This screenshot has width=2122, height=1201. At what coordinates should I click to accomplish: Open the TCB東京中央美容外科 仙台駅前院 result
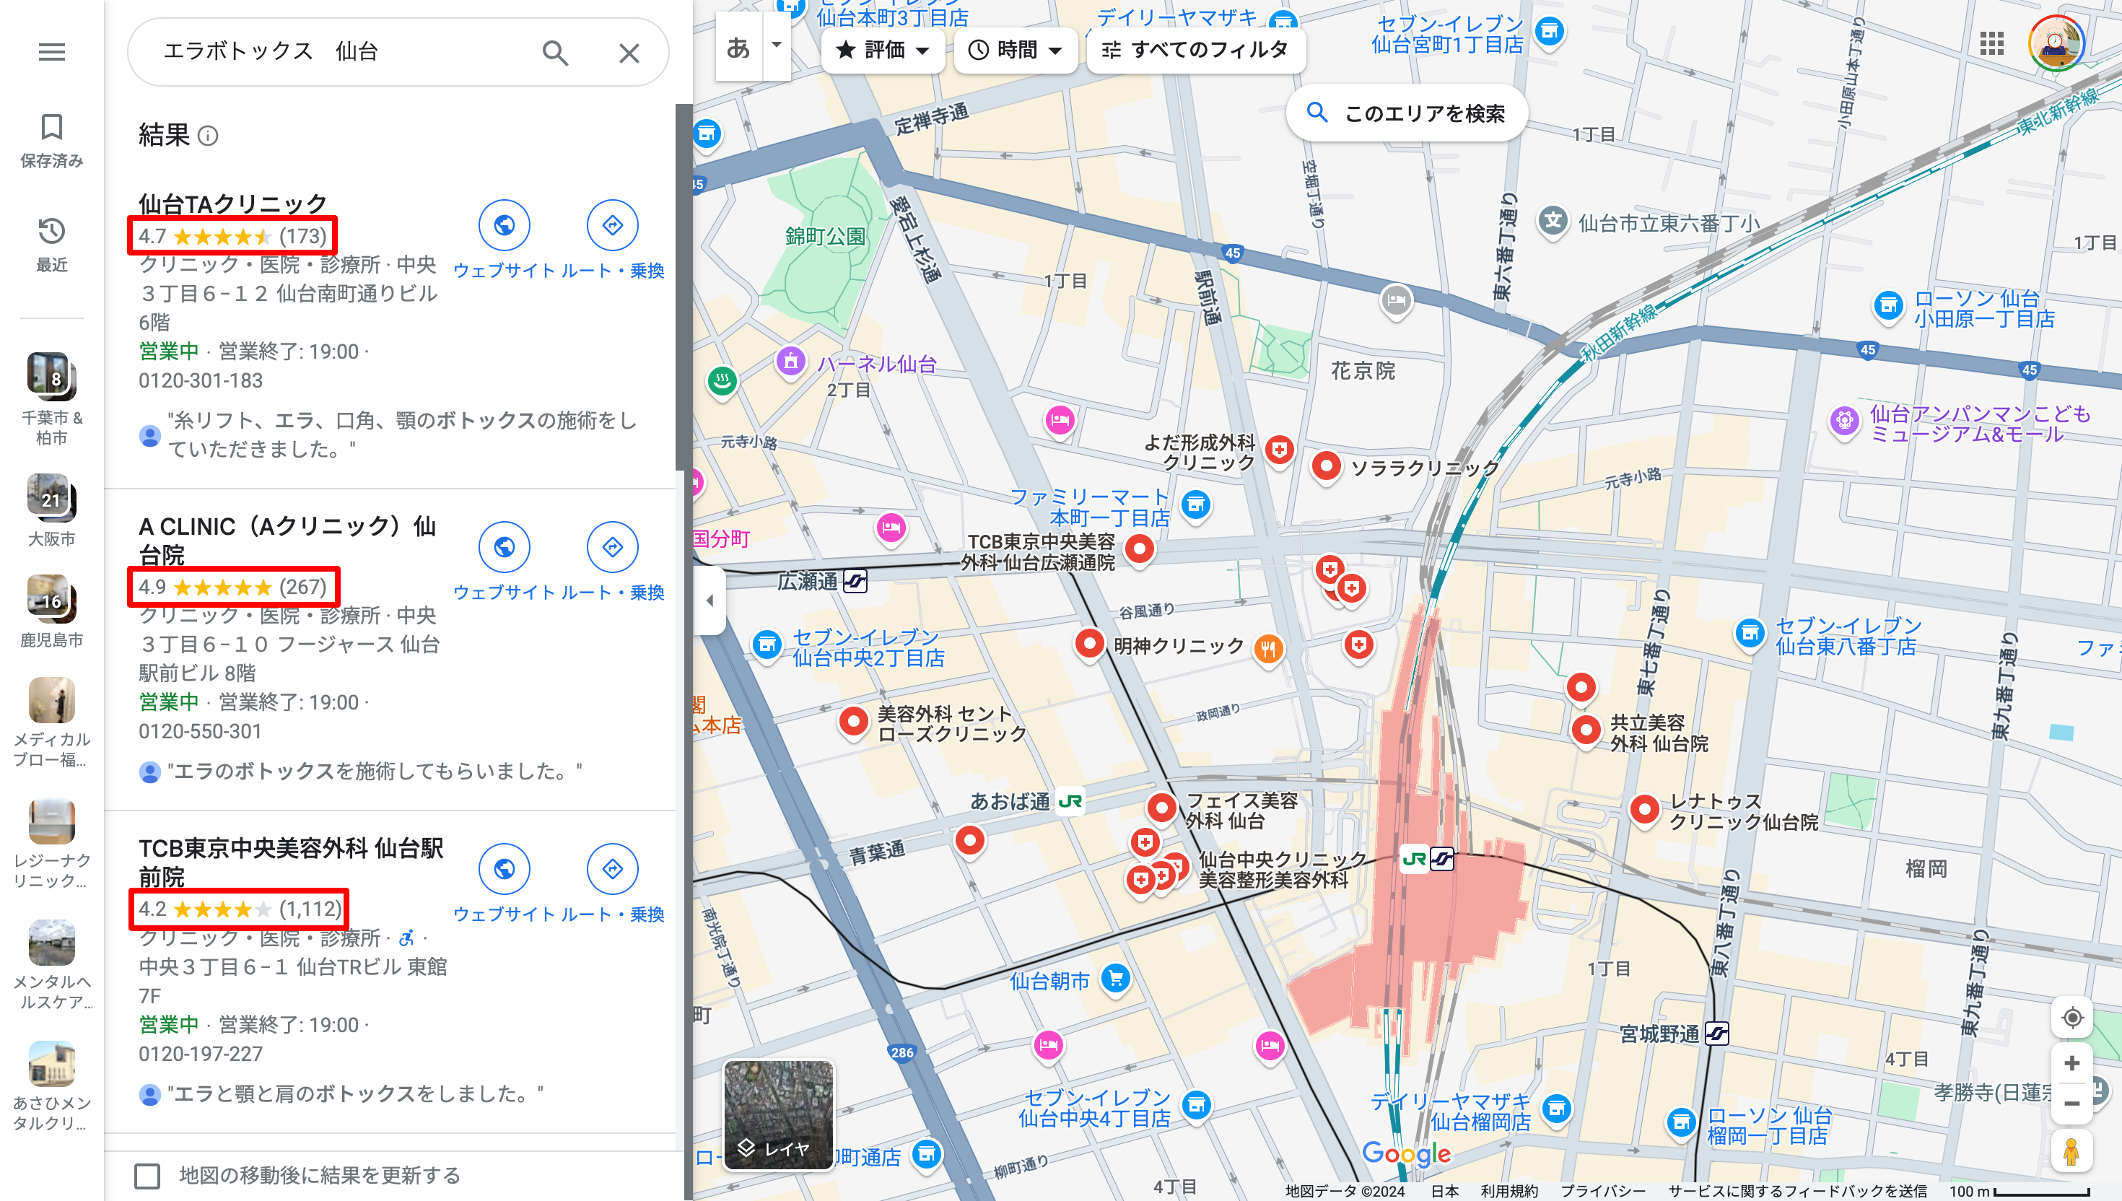(x=290, y=862)
